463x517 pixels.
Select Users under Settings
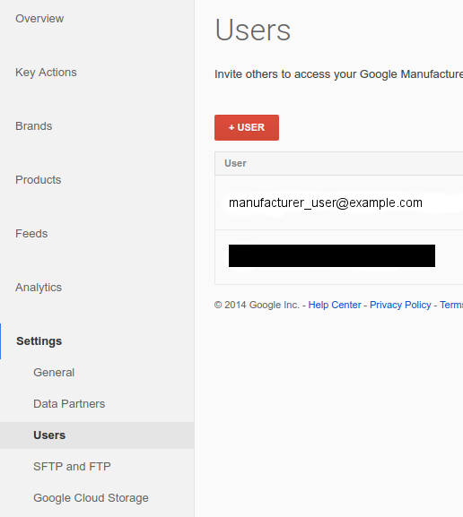coord(49,435)
